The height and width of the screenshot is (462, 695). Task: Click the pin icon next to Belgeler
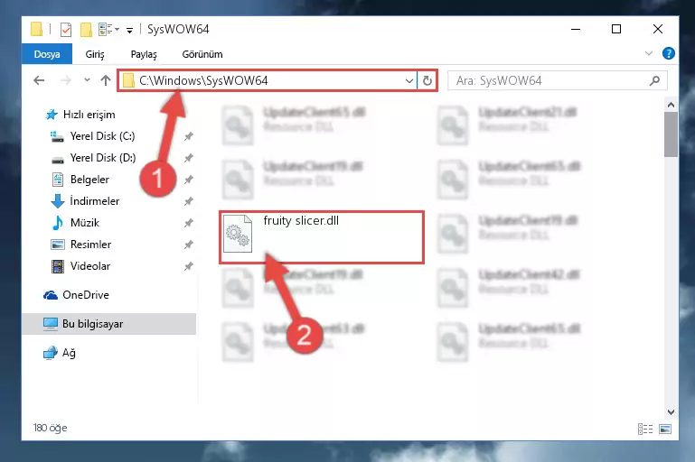(x=189, y=180)
